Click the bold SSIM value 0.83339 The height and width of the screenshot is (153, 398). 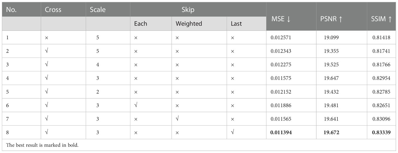pos(381,133)
